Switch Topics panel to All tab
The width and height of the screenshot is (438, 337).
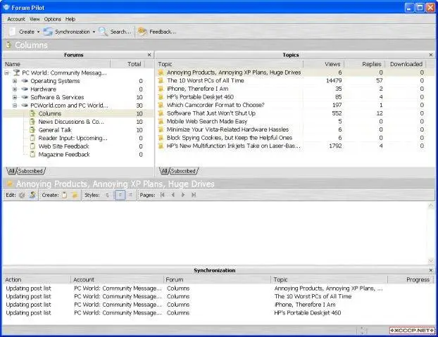(x=164, y=171)
